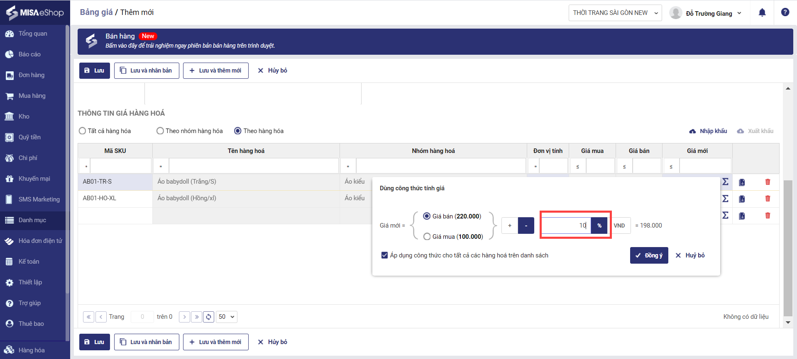Go to Khuyến mại sidebar menu
The height and width of the screenshot is (359, 797).
coord(34,179)
